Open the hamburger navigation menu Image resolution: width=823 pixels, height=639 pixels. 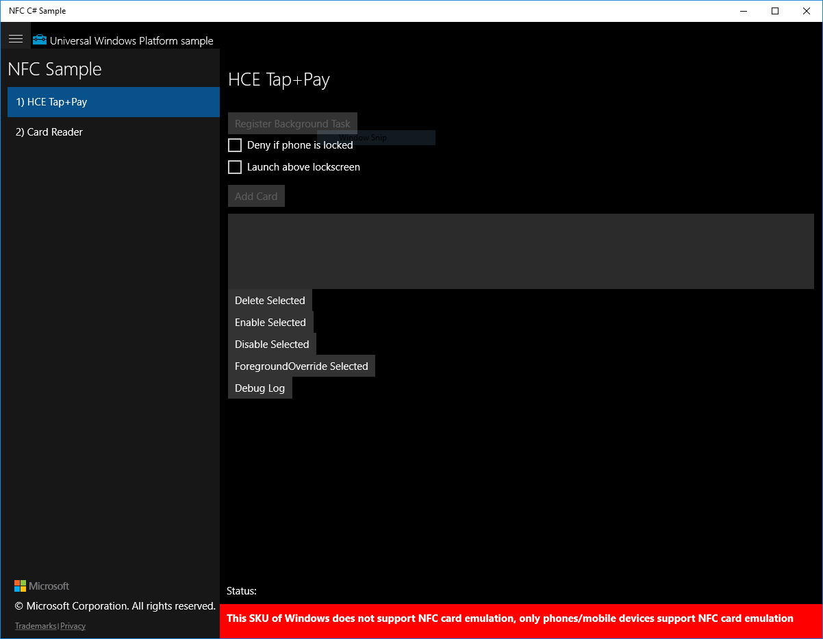tap(16, 38)
